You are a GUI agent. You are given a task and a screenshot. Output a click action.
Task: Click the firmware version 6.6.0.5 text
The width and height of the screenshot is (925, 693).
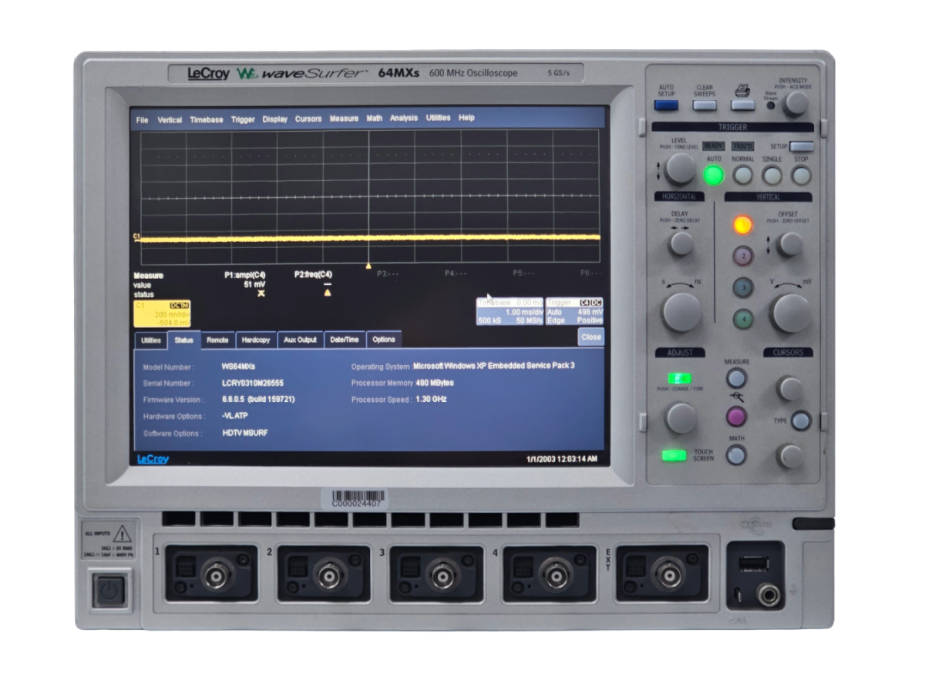(257, 400)
